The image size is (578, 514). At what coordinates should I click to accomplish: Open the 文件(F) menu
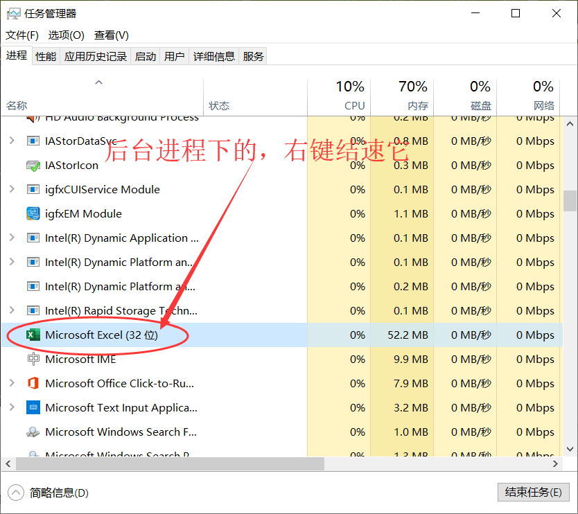pyautogui.click(x=22, y=35)
